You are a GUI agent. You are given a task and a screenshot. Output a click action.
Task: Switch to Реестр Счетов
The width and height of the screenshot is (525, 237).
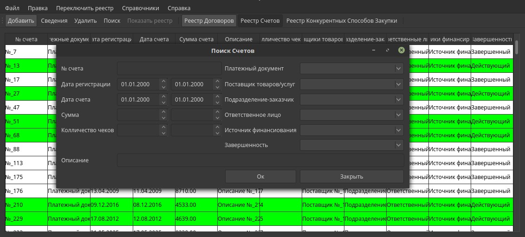(x=260, y=21)
